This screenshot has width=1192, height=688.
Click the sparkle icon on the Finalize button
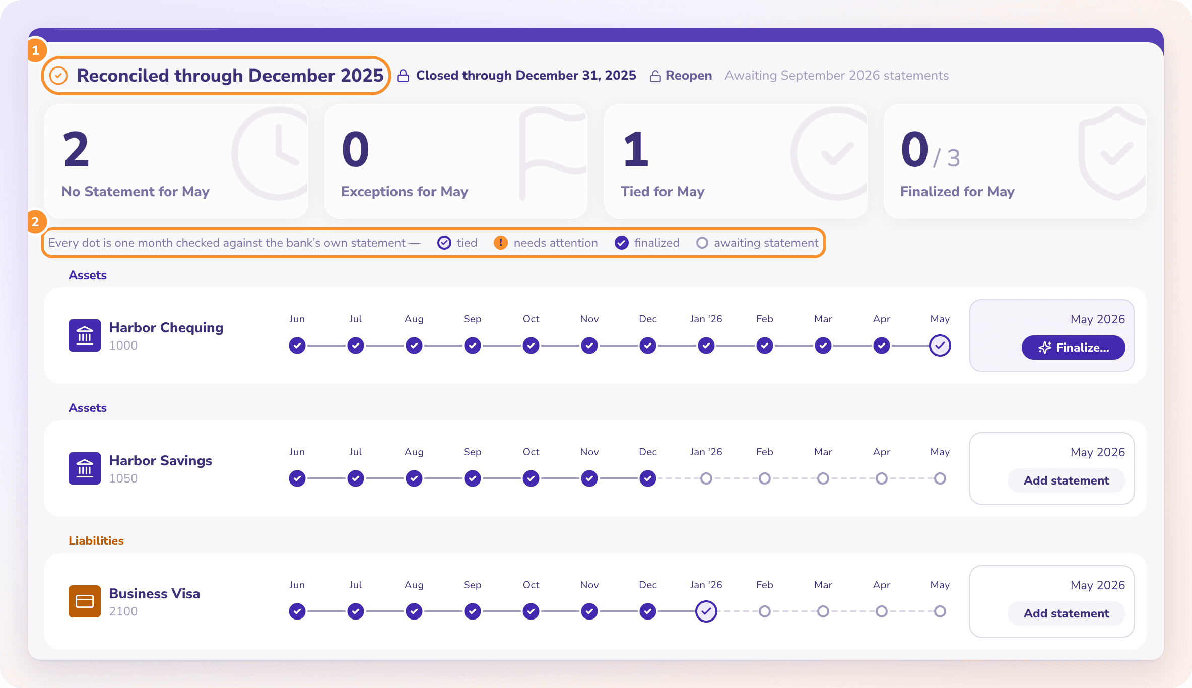(1045, 348)
